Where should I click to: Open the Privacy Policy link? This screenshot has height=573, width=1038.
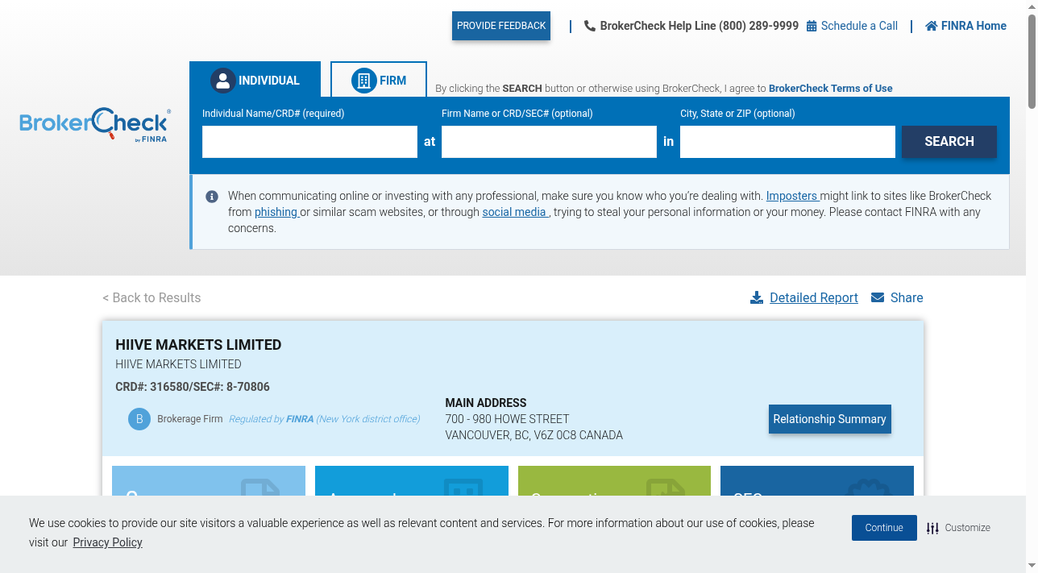tap(107, 542)
